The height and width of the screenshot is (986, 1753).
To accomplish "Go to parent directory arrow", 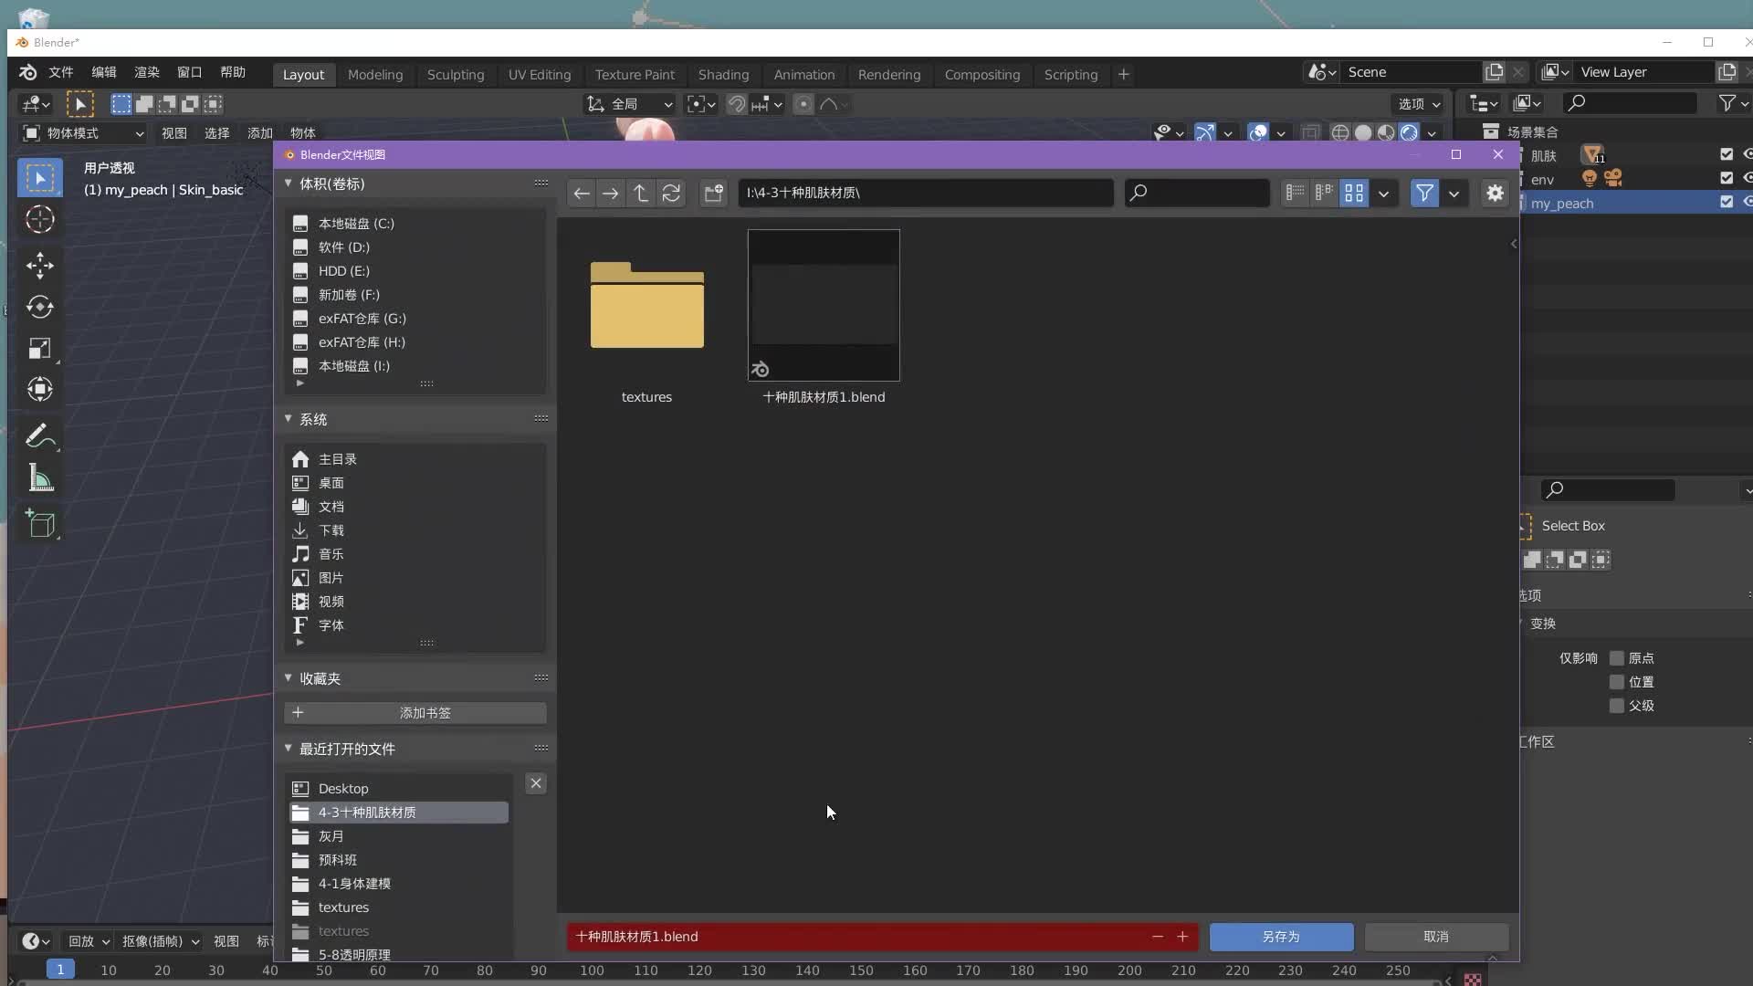I will (x=641, y=193).
